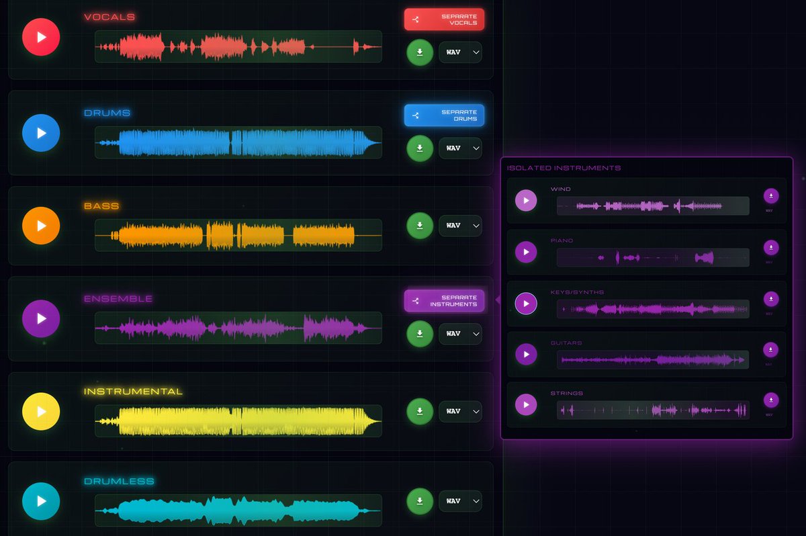806x536 pixels.
Task: Click the Separate Instruments button
Action: click(x=444, y=300)
